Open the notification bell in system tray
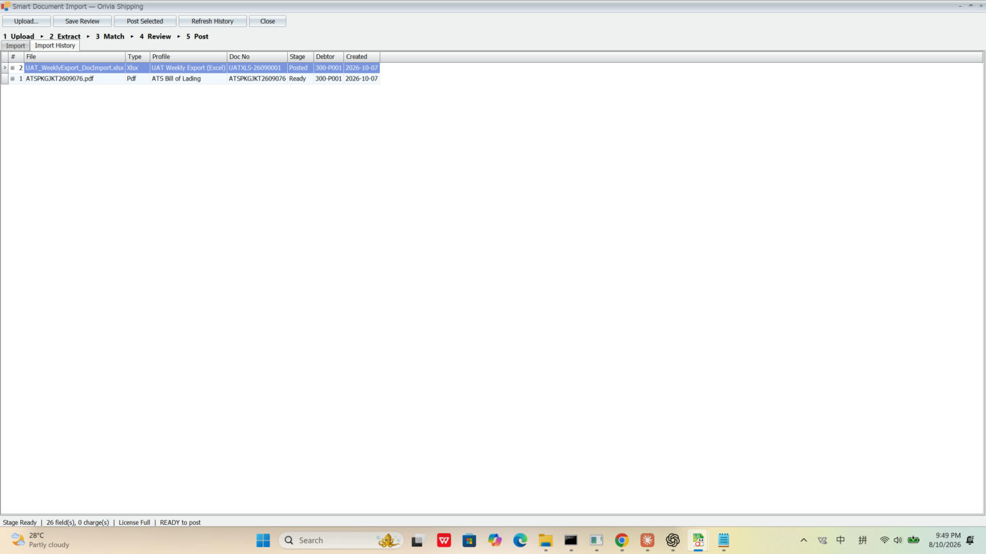This screenshot has height=554, width=986. tap(970, 540)
